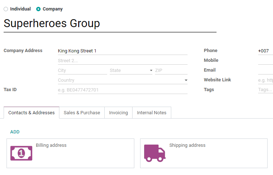273x175 pixels.
Task: Click the Phone field showing +007
Action: [265, 51]
